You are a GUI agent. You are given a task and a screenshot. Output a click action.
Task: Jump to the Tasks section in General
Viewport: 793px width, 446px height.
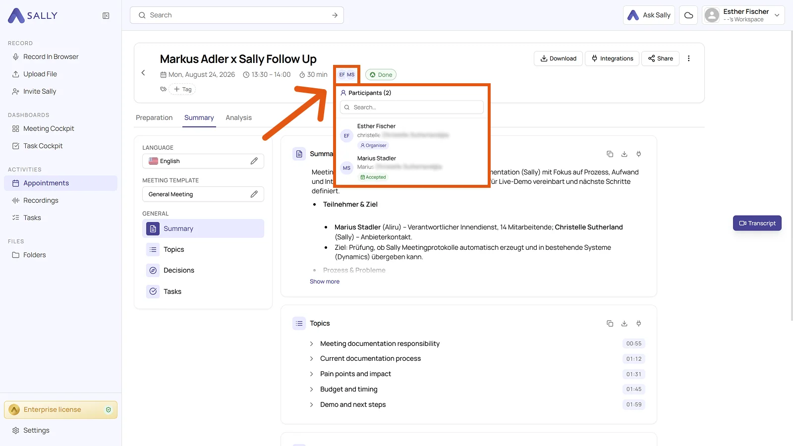pyautogui.click(x=203, y=292)
